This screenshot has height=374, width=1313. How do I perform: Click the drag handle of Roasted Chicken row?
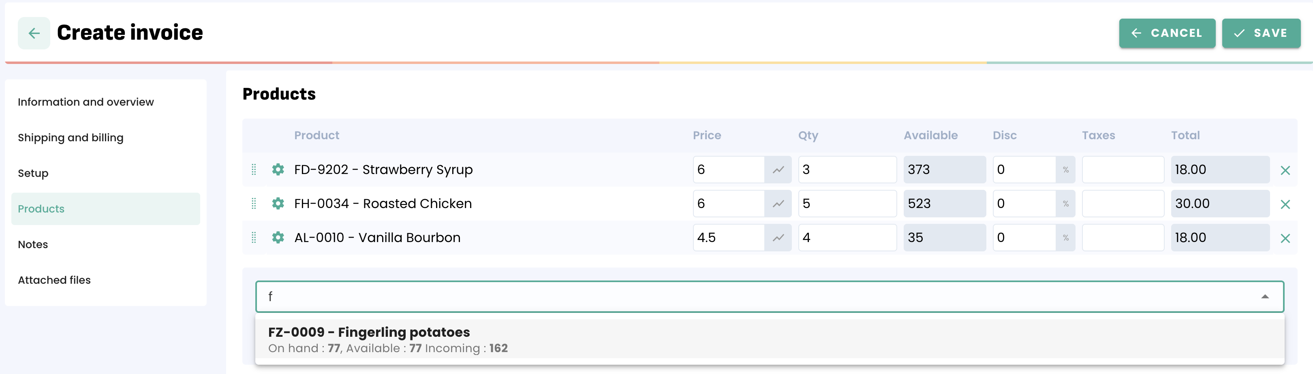pos(254,204)
